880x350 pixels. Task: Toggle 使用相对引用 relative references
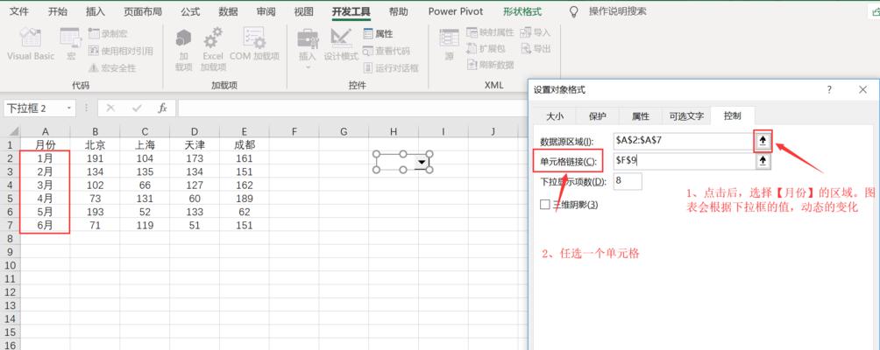[121, 51]
